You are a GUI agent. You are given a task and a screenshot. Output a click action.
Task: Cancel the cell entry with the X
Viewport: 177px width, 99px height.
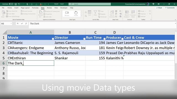click(x=18, y=24)
